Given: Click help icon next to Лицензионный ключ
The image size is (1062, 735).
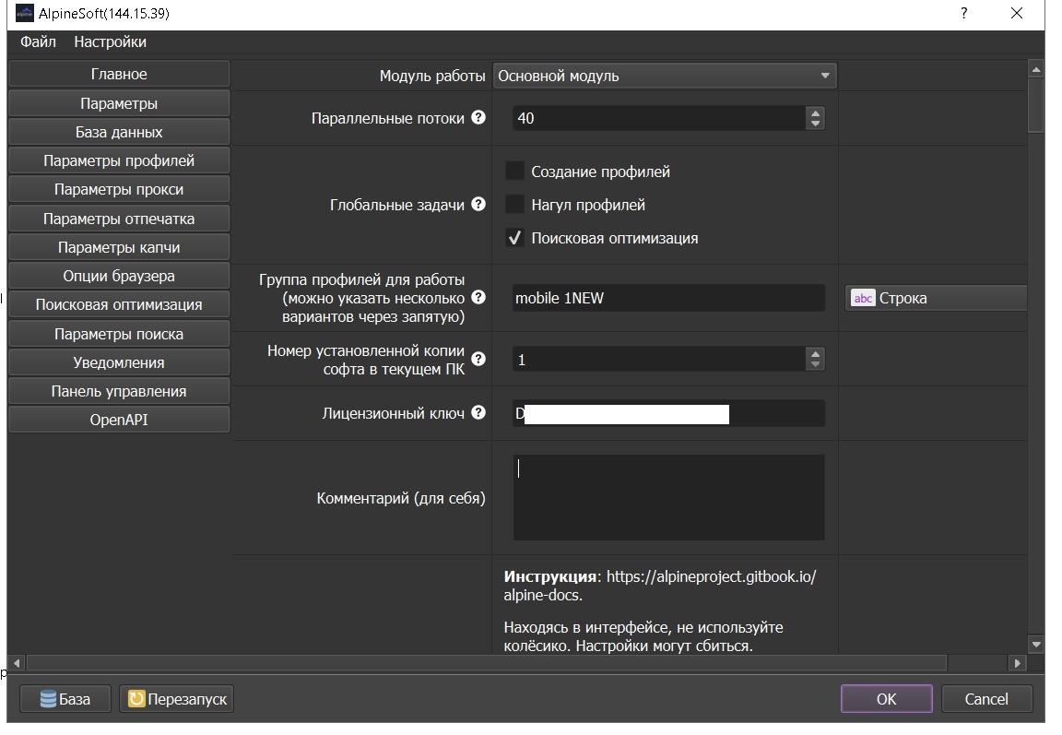Looking at the screenshot, I should pyautogui.click(x=478, y=412).
